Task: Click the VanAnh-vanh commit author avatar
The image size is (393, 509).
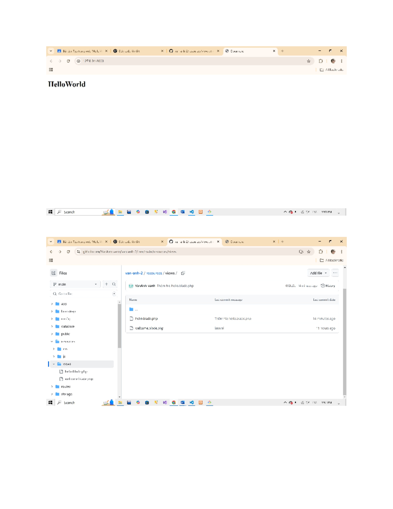Action: (x=131, y=286)
